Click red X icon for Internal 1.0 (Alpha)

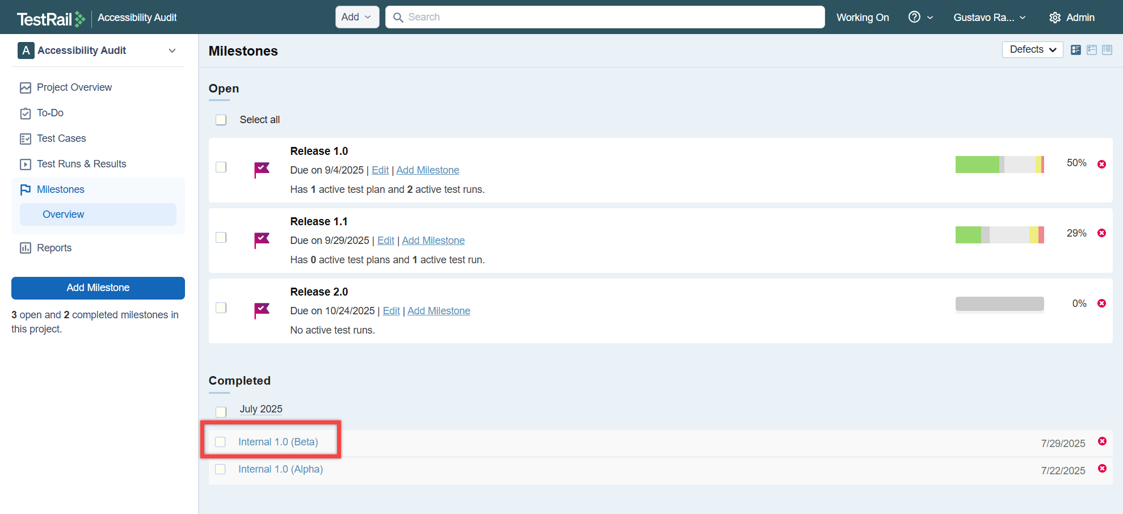tap(1101, 469)
